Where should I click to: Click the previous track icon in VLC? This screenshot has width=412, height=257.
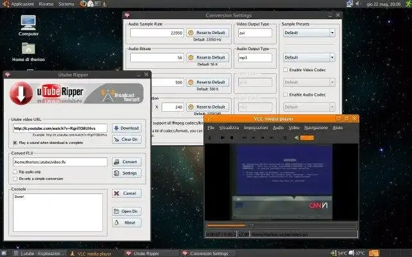[x=245, y=137]
